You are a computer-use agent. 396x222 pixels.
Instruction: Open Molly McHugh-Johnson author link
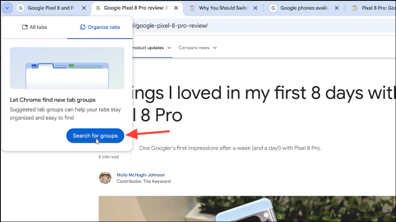click(x=141, y=175)
